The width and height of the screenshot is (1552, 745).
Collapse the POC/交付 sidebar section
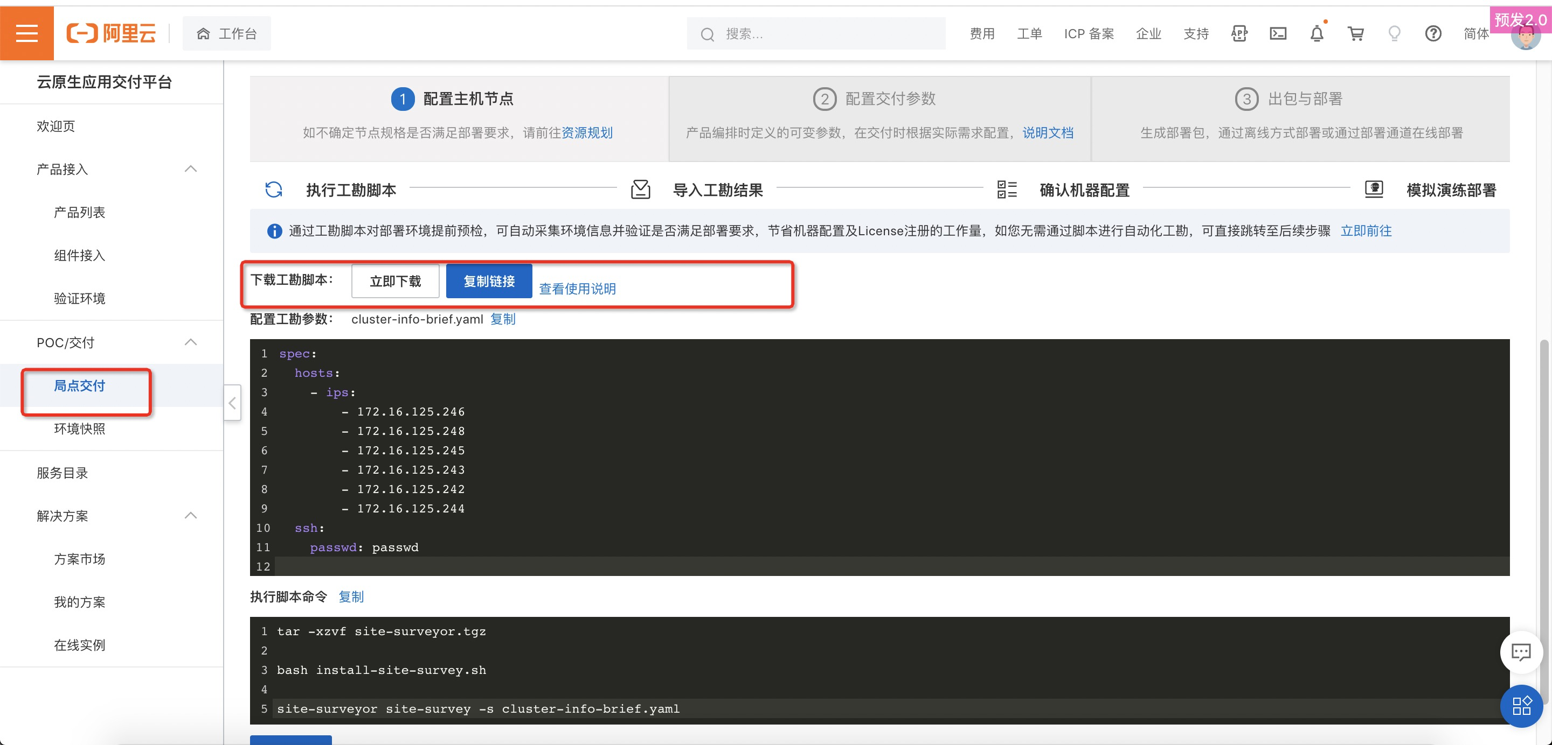pos(190,342)
